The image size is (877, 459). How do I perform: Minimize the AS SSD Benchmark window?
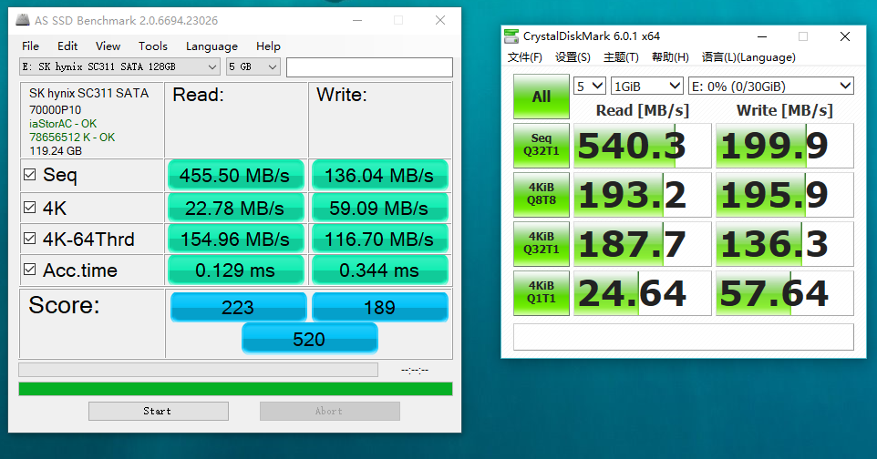point(357,20)
